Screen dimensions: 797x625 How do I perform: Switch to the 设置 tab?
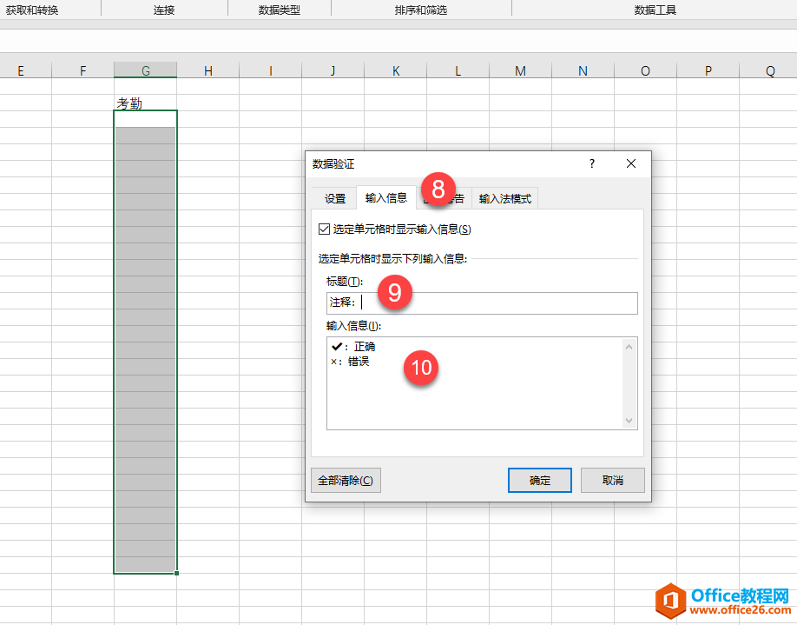point(334,198)
